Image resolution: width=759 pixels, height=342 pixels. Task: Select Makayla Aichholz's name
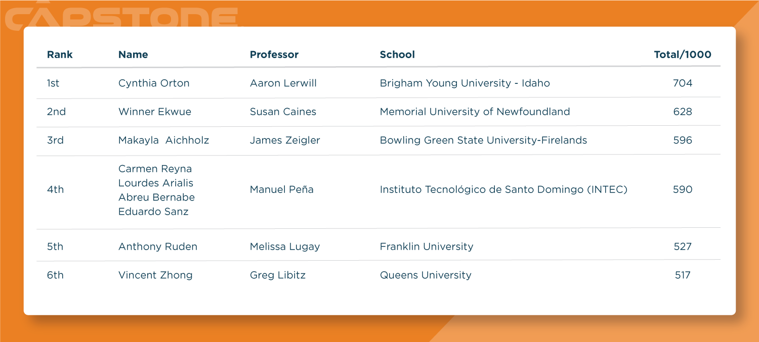pyautogui.click(x=163, y=140)
